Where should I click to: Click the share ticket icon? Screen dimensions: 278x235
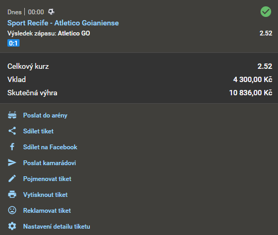pos(12,131)
